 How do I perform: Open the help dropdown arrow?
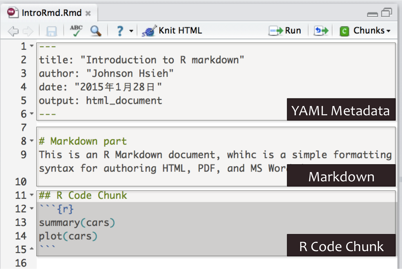[131, 31]
